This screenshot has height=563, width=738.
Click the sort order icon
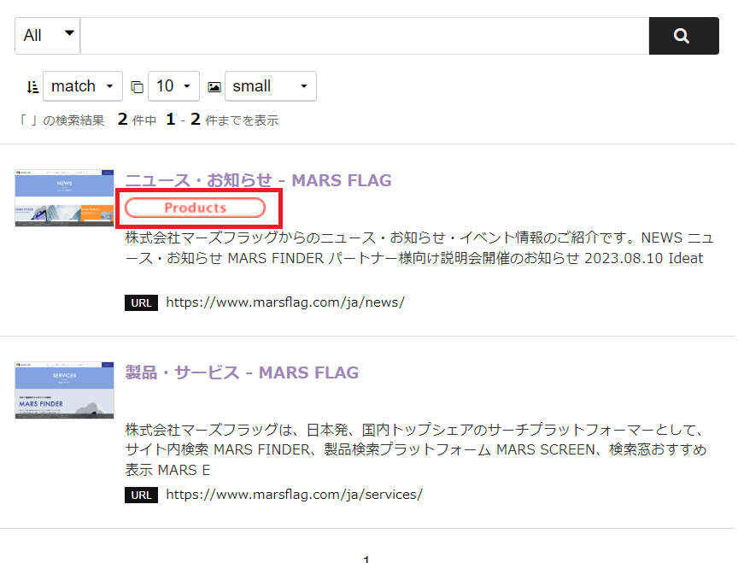pos(32,87)
